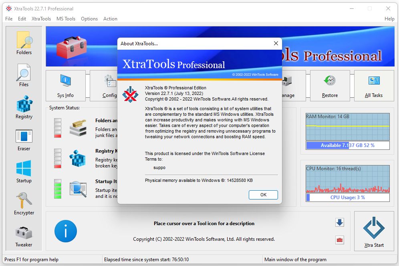399x266 pixels.
Task: Click 'Main window of the program' status text
Action: click(x=295, y=260)
